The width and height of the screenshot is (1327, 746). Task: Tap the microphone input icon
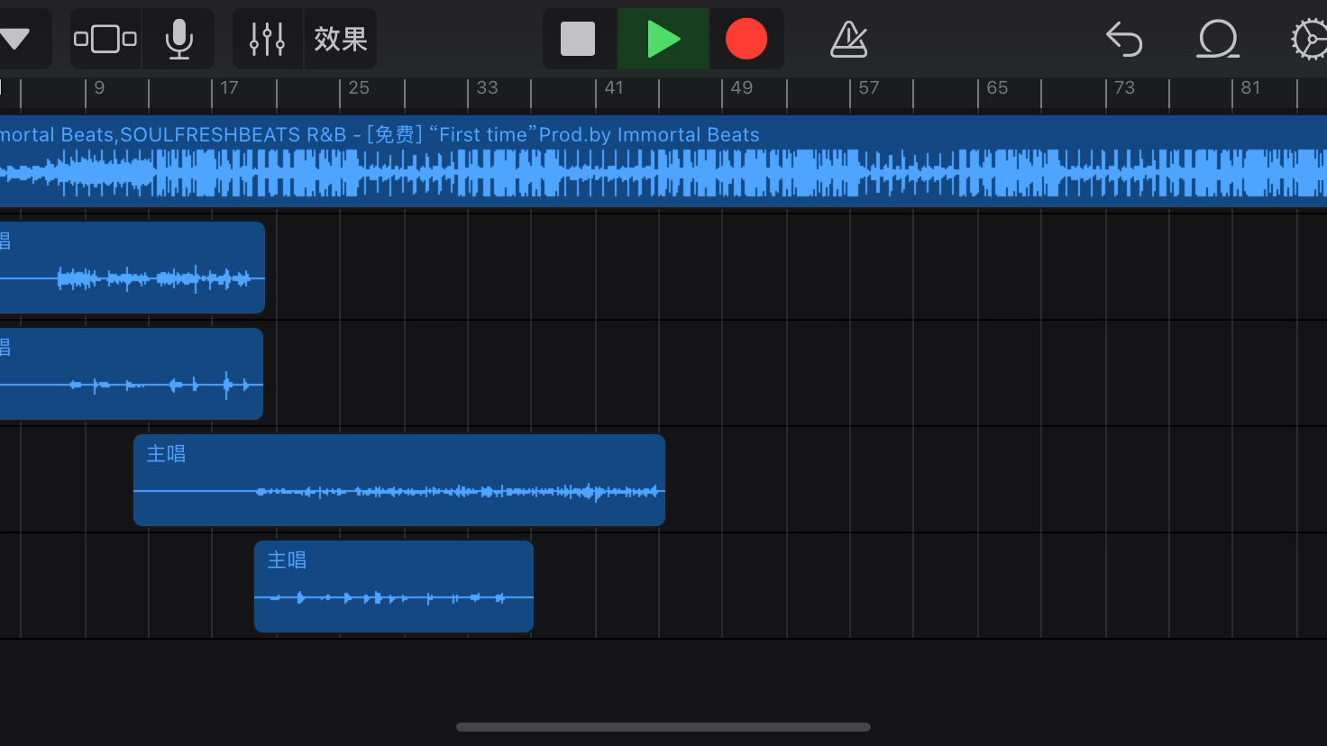point(179,39)
